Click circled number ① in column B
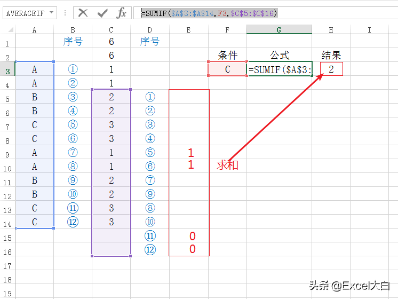The image size is (398, 299). (x=73, y=69)
